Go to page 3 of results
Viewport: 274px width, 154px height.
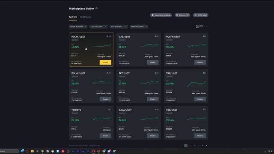[x=194, y=145]
